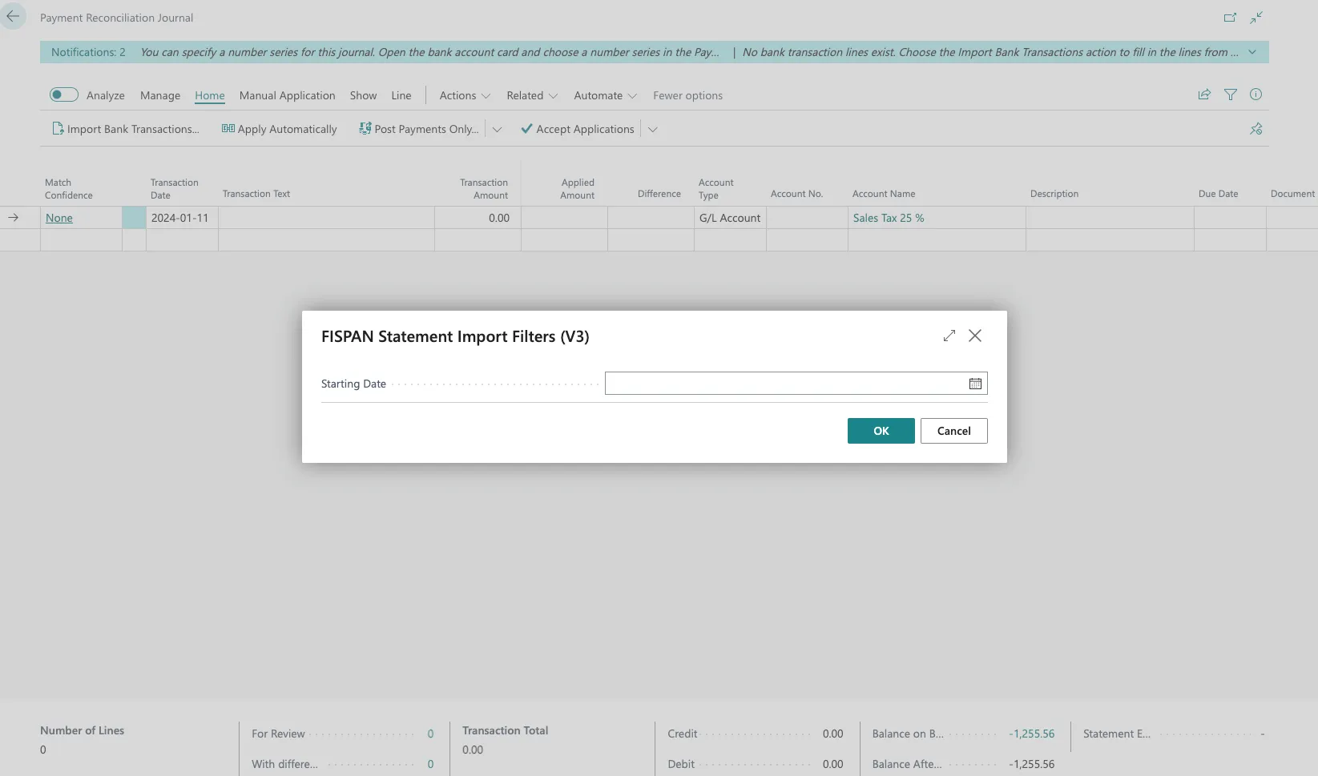Select the 2024-01-11 transaction date cell

(x=182, y=218)
